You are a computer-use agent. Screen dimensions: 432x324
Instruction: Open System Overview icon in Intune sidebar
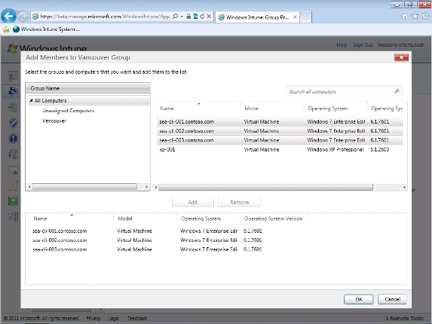pyautogui.click(x=13, y=75)
